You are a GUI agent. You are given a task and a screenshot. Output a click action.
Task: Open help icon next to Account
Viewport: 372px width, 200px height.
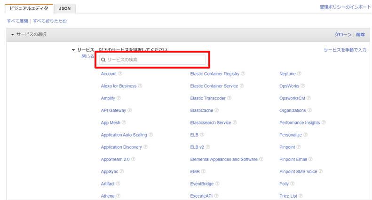click(120, 73)
